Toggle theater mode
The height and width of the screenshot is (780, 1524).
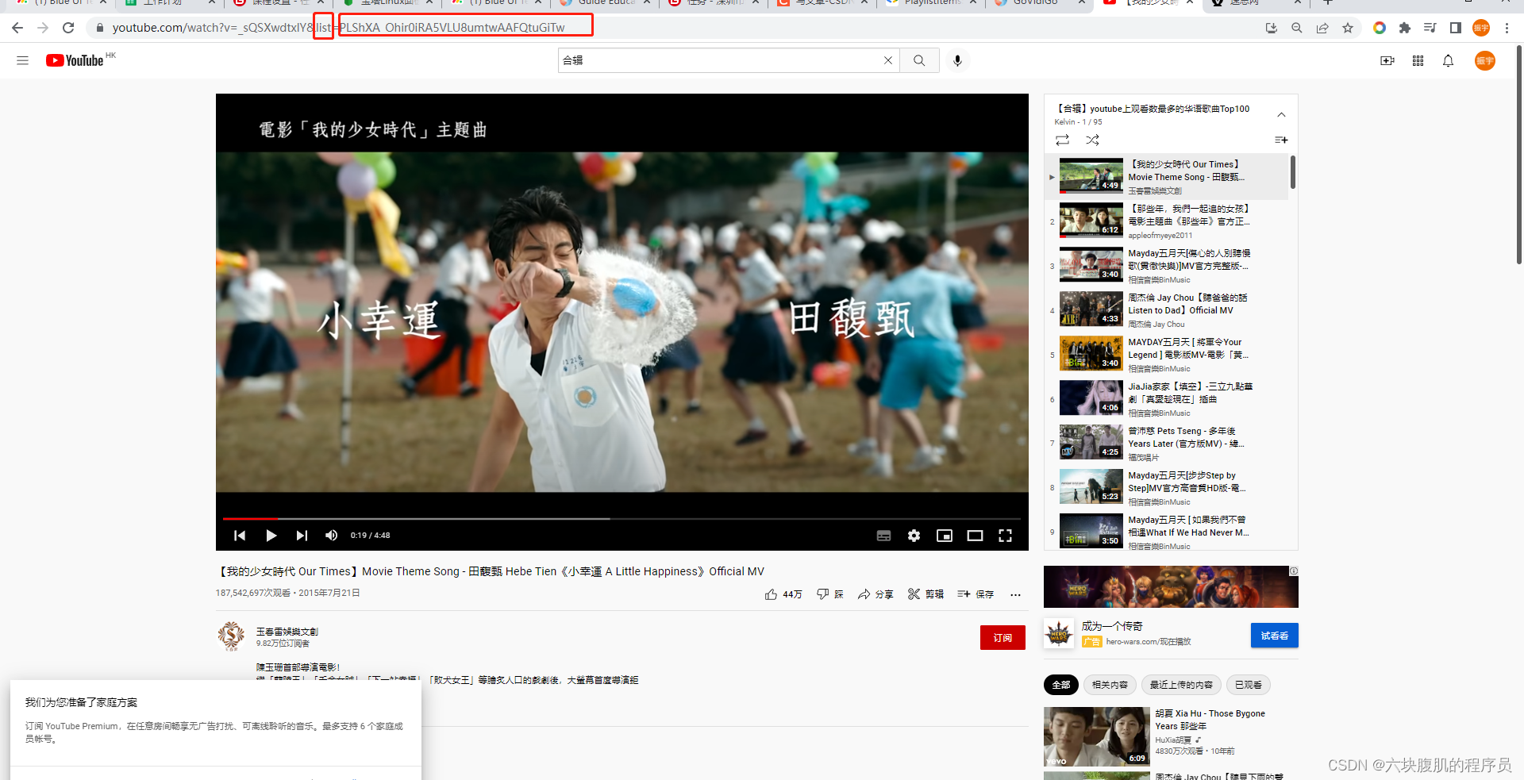coord(975,536)
